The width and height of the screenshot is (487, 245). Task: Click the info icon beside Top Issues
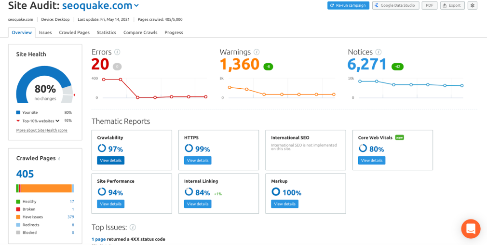(133, 227)
